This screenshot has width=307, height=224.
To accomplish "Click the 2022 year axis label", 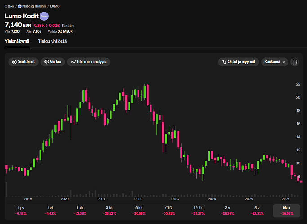I will [x=138, y=199].
